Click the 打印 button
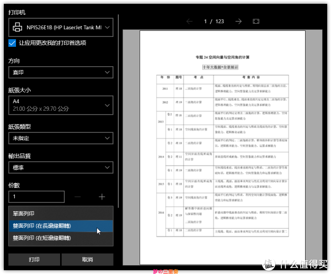 click(34, 259)
